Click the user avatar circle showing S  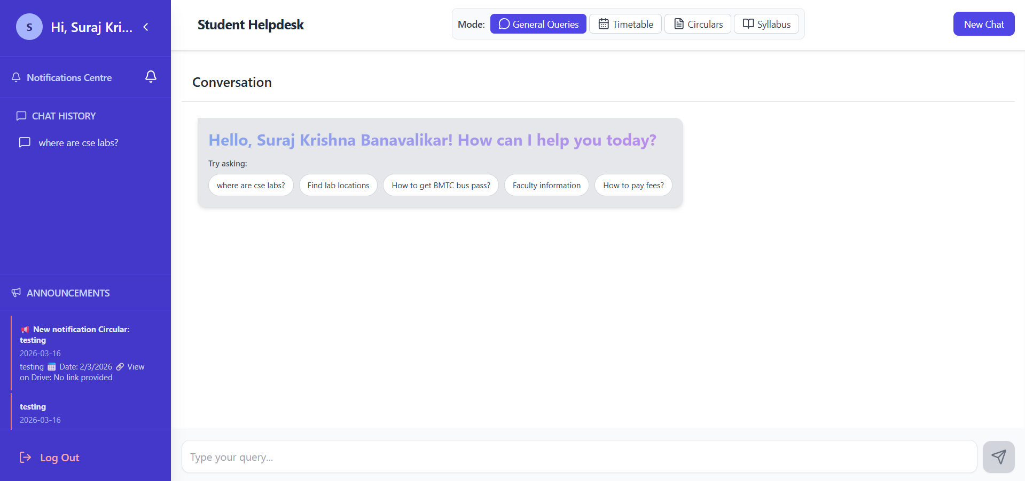coord(29,26)
